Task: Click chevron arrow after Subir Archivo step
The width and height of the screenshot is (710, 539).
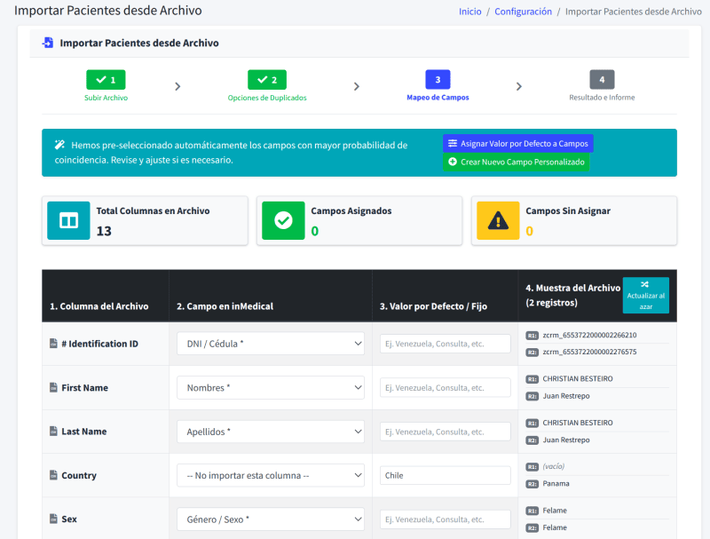Action: tap(177, 86)
